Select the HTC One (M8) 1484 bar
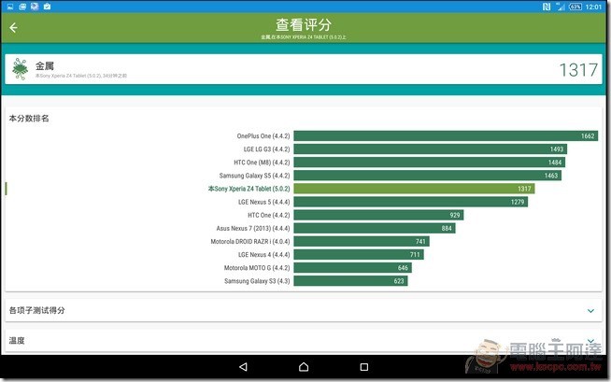Viewport: 611px width, 382px height. click(x=430, y=163)
